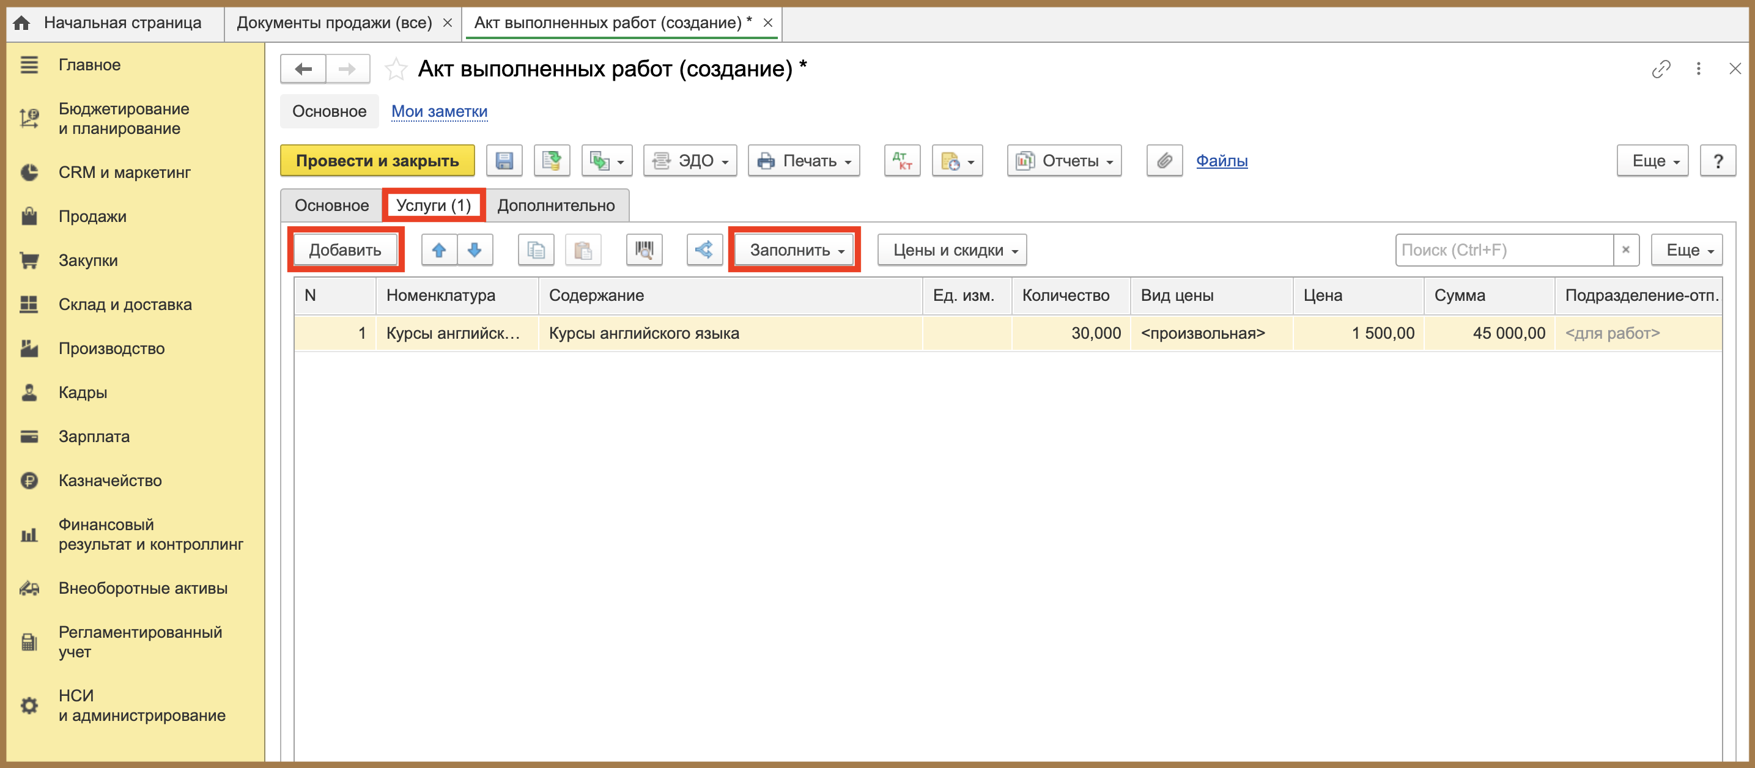This screenshot has height=768, width=1755.
Task: Select Вид цены cell <произвольная>
Action: point(1211,333)
